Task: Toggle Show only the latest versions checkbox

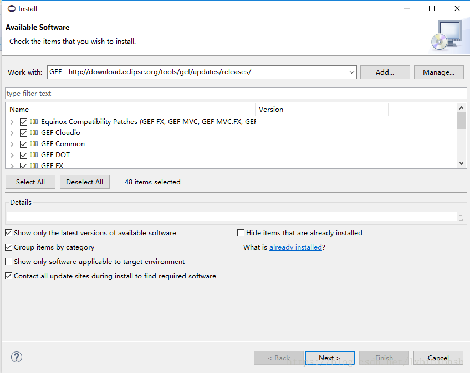Action: tap(9, 232)
